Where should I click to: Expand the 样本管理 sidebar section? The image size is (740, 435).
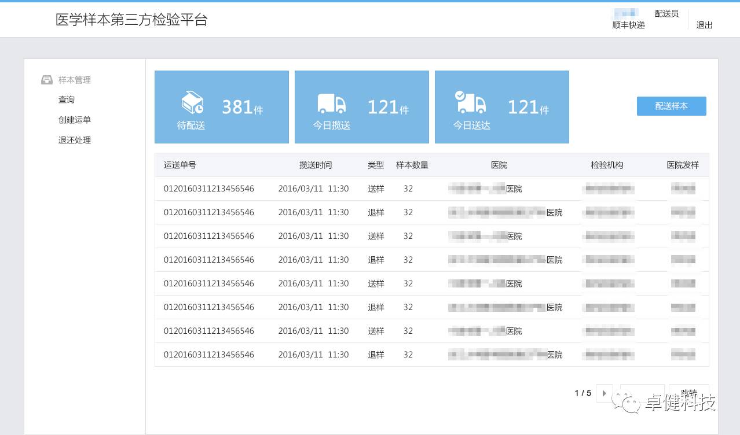(x=74, y=80)
